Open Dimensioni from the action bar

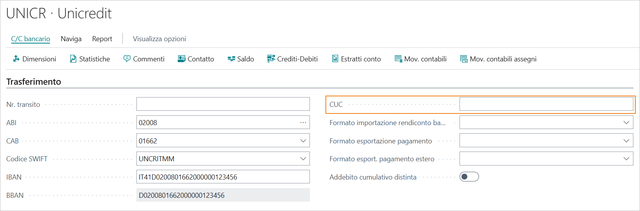pos(35,59)
